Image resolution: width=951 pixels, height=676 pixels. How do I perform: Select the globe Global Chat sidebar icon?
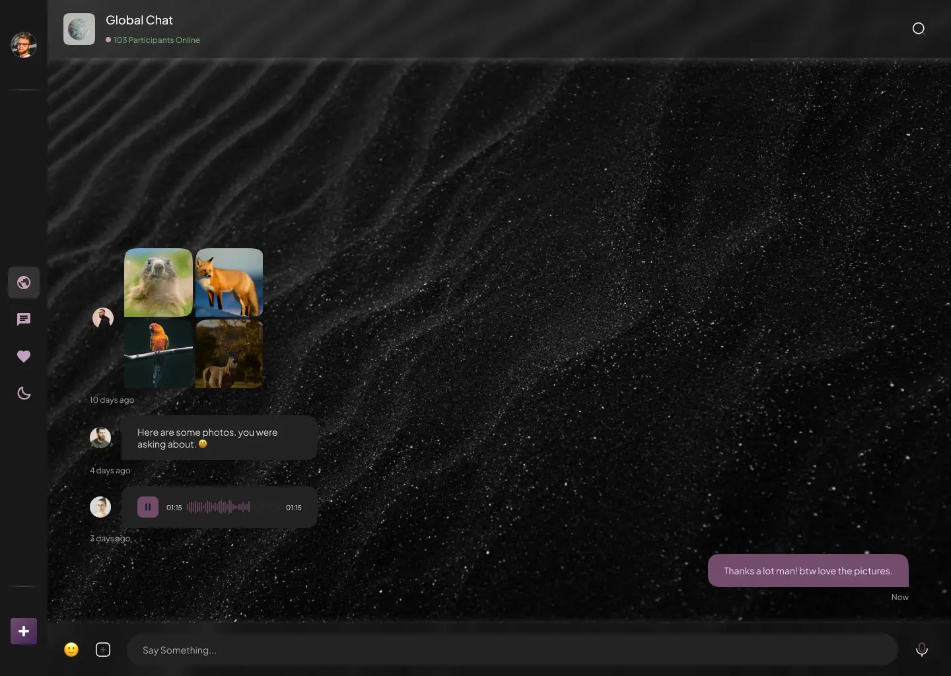pos(24,283)
